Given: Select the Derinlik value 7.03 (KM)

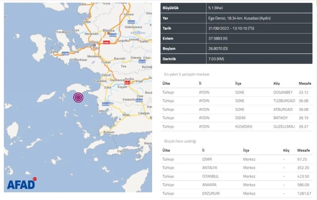Looking at the screenshot, I should coord(215,59).
